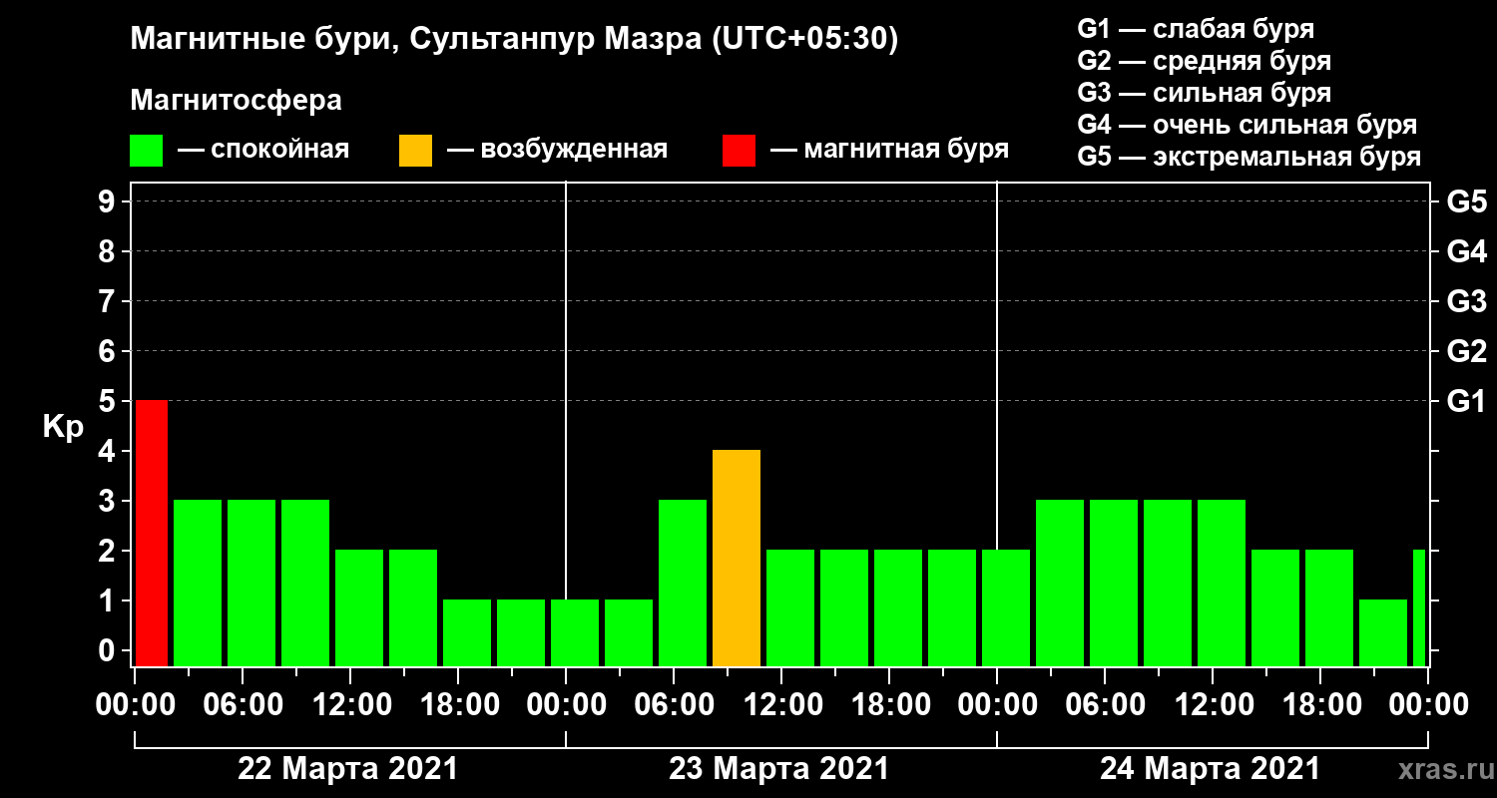Click the '18:00' time label under 24 Марта
The height and width of the screenshot is (798, 1497).
tap(1320, 705)
